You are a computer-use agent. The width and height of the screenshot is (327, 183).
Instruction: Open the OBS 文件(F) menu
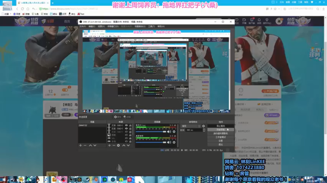coord(83,26)
